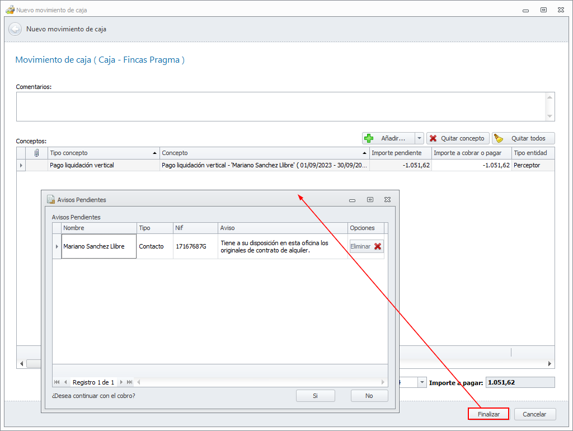Click the Importe a pagar field
Image resolution: width=573 pixels, height=431 pixels.
(520, 382)
